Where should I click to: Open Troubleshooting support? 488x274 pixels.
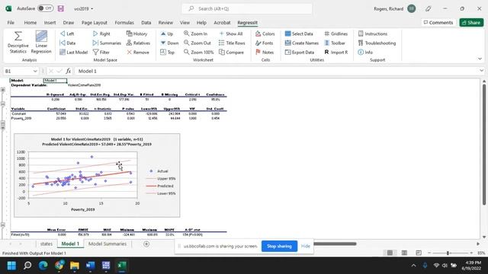point(377,43)
